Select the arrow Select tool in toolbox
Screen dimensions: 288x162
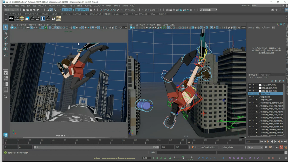click(x=5, y=27)
